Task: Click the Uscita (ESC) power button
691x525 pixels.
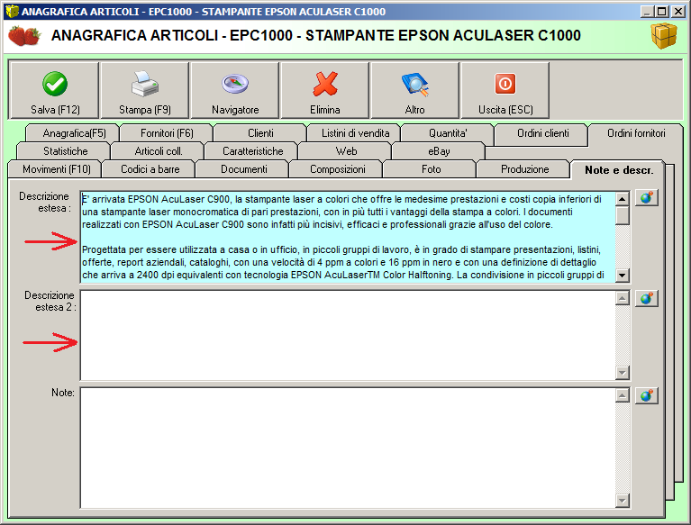Action: [505, 91]
